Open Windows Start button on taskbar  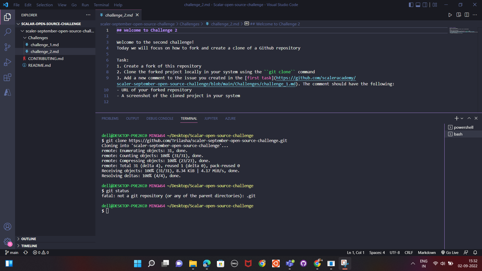(138, 263)
